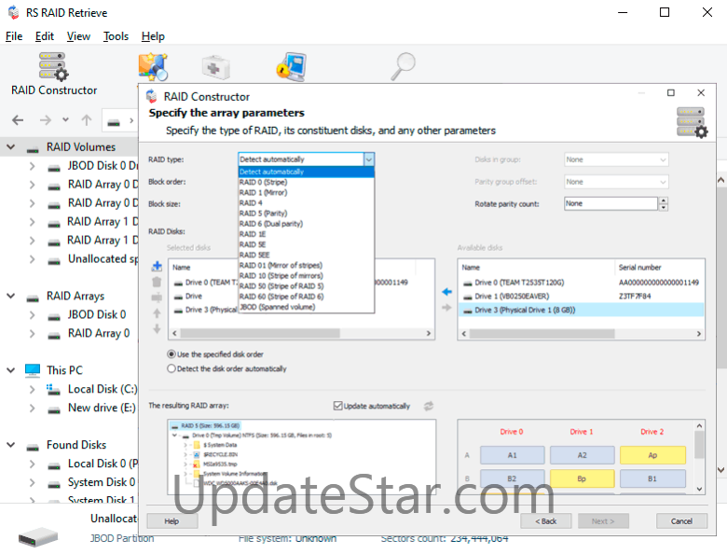Image resolution: width=727 pixels, height=554 pixels.
Task: Click Local Disk (C:) drive icon
Action: (x=53, y=389)
